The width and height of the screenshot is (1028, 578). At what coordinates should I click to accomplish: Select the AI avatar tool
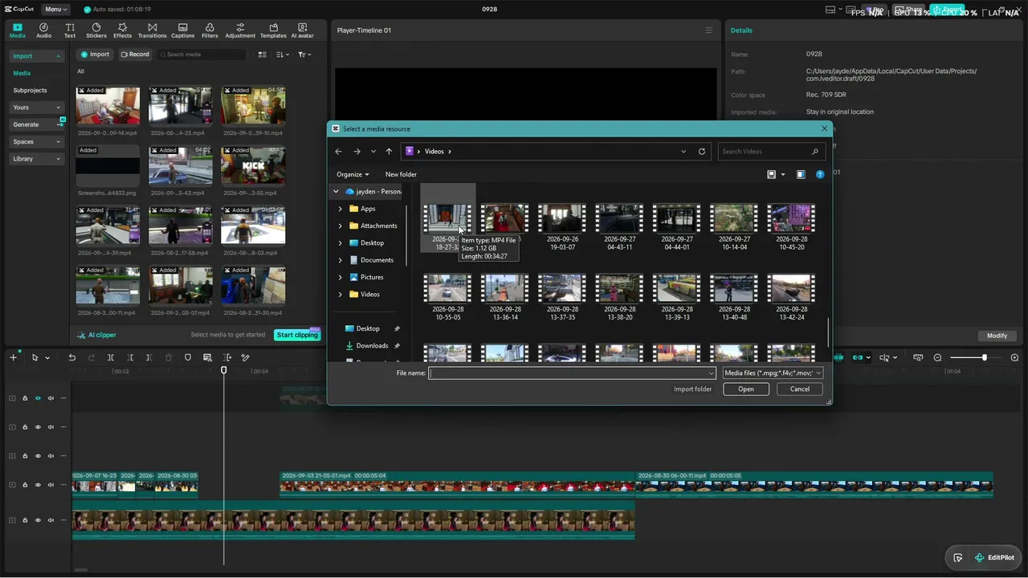pyautogui.click(x=302, y=31)
